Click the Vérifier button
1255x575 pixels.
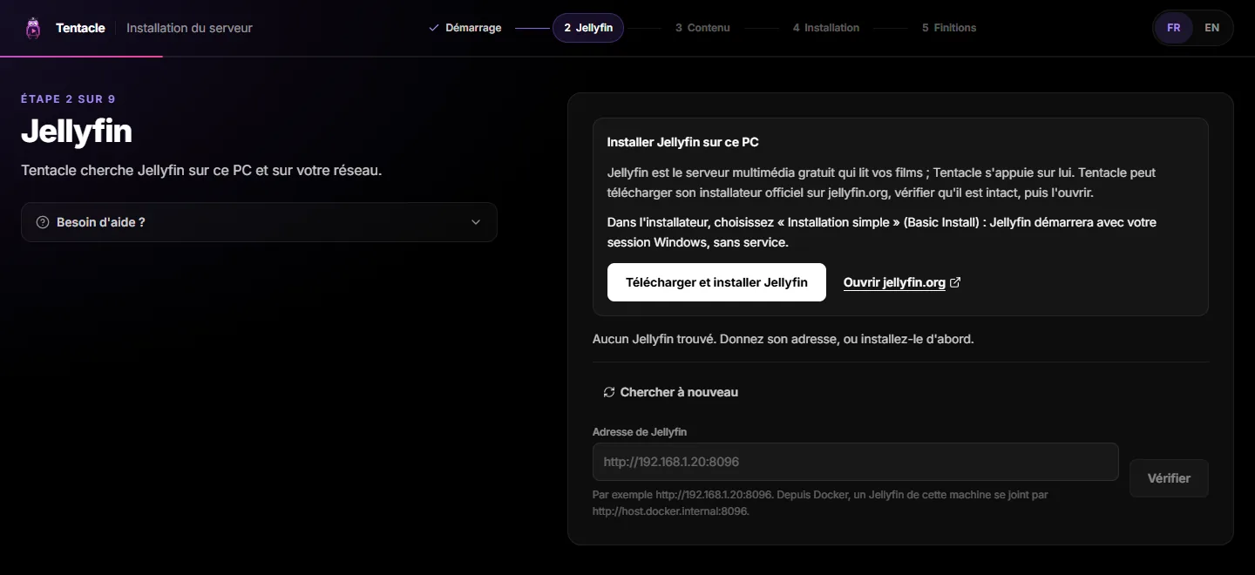click(1169, 478)
